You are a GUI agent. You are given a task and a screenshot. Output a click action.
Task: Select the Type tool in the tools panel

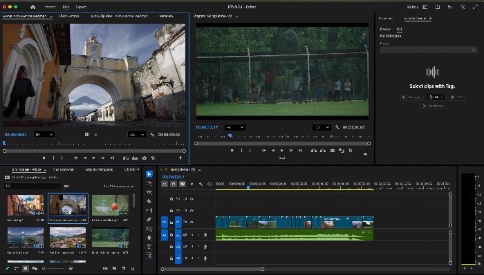(149, 247)
